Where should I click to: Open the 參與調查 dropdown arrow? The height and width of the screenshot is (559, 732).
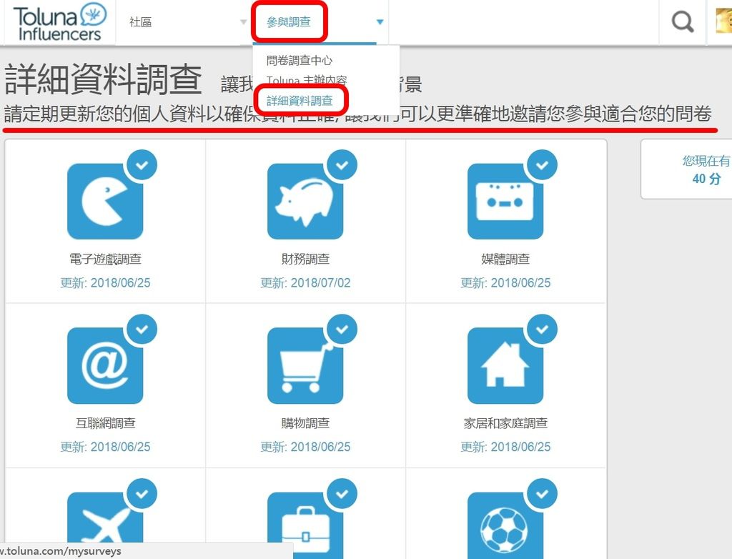coord(380,21)
